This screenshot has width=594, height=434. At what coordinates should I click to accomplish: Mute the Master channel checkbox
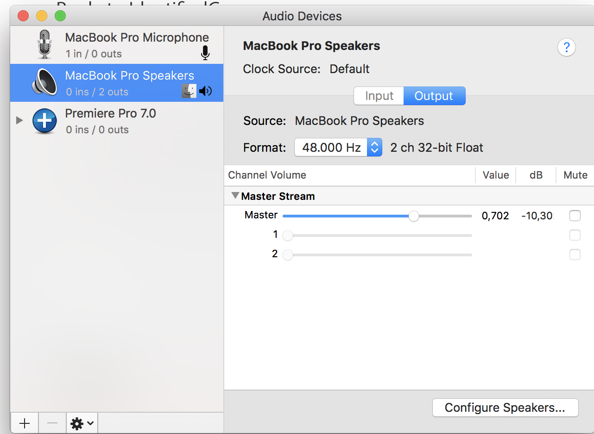point(575,216)
